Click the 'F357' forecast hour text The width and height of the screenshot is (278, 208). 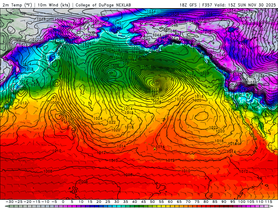(x=207, y=5)
